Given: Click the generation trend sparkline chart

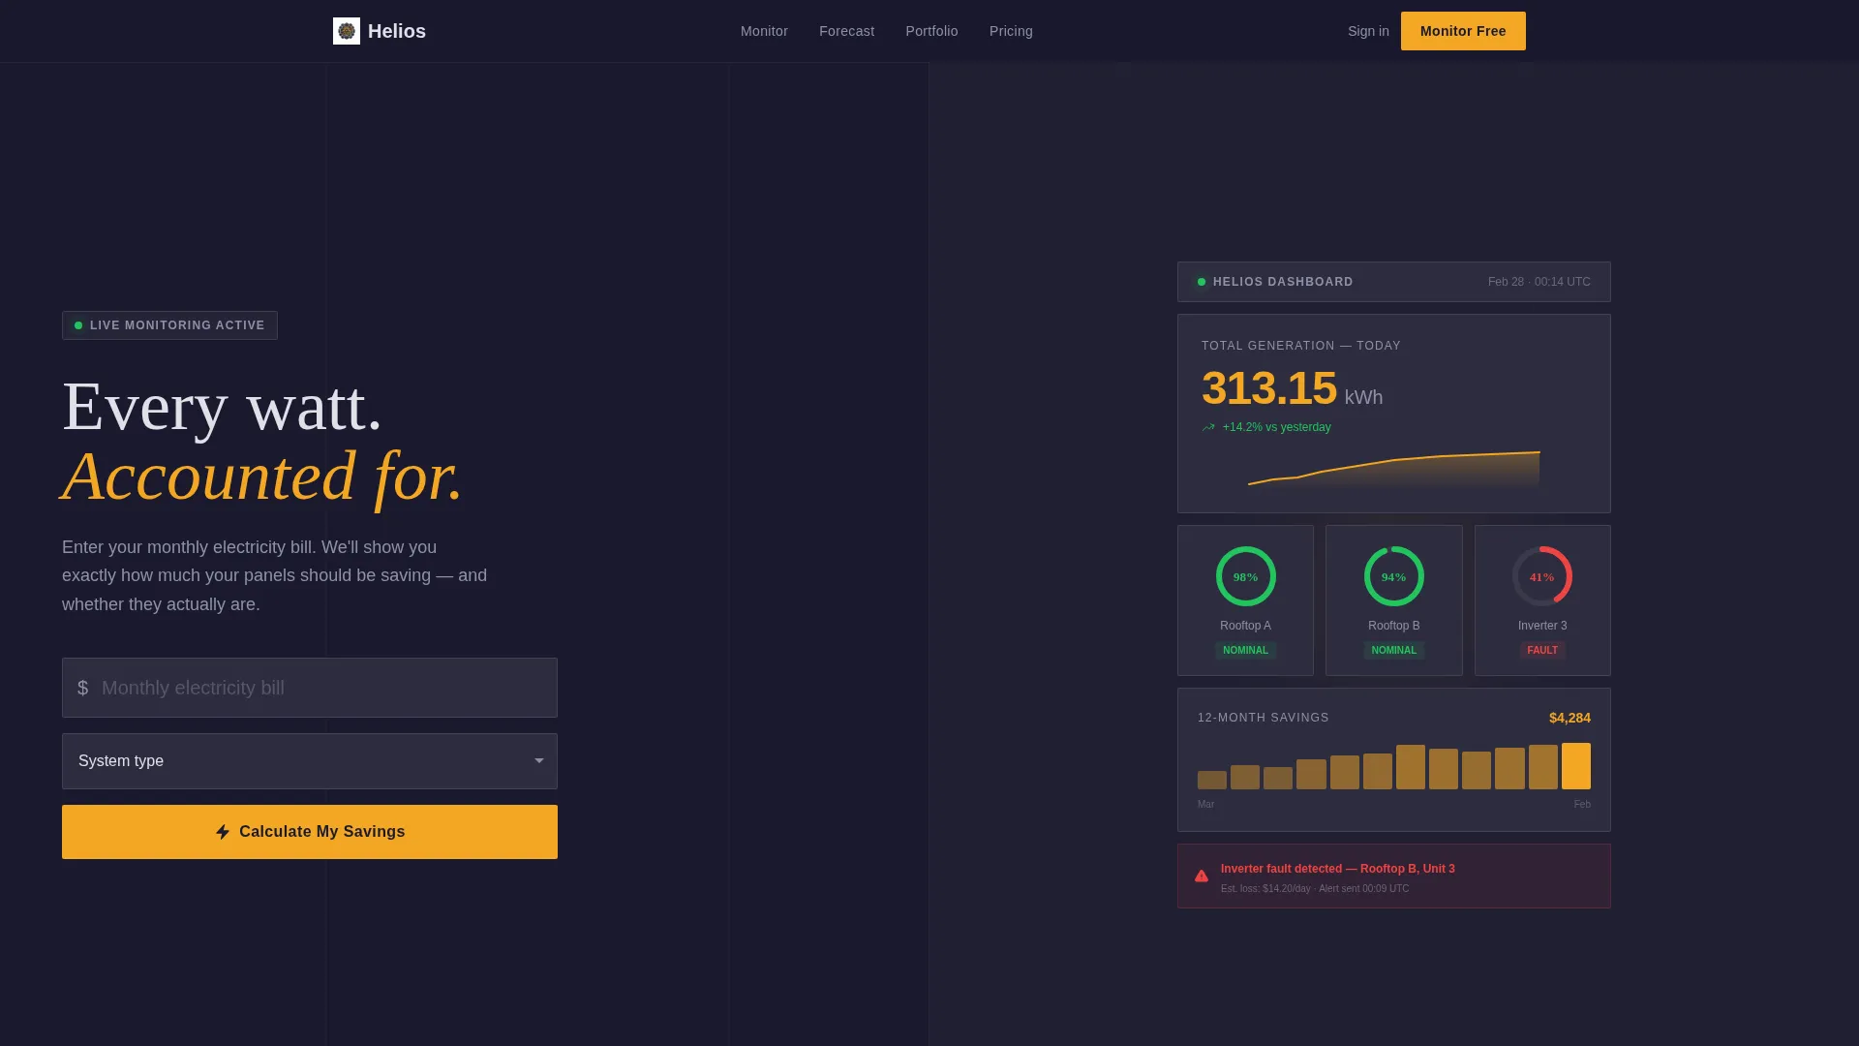Looking at the screenshot, I should [1394, 469].
